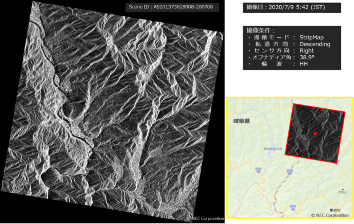Click the red center dot on map thumbnail
The image size is (354, 224).
[315, 133]
